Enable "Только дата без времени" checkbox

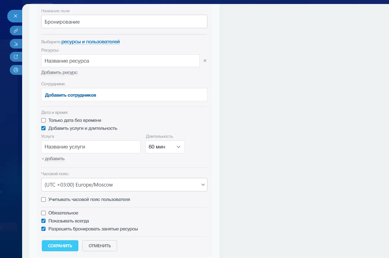coord(44,120)
